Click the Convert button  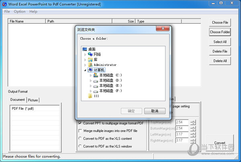tap(220, 143)
